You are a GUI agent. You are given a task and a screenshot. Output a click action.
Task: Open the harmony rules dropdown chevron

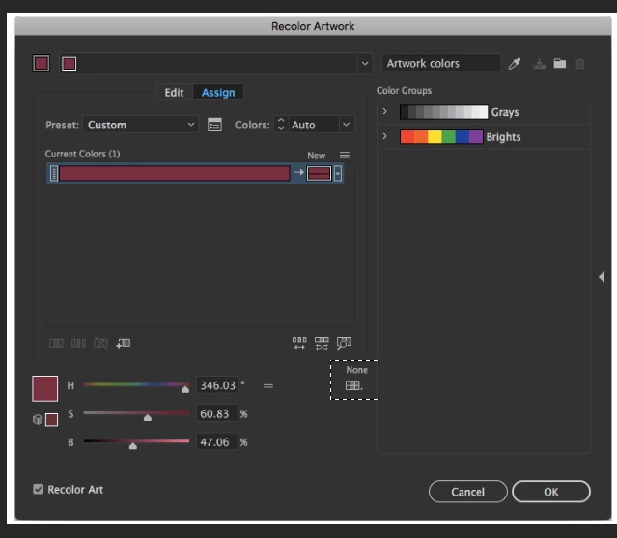[365, 64]
